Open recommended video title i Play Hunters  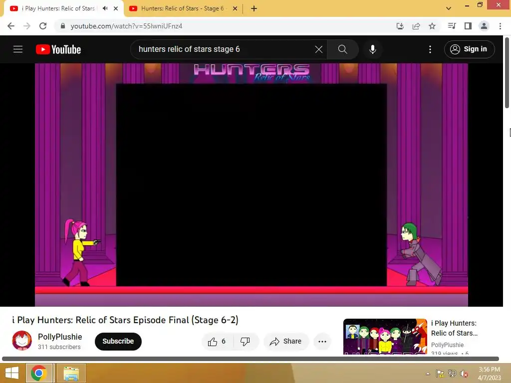[x=454, y=328]
